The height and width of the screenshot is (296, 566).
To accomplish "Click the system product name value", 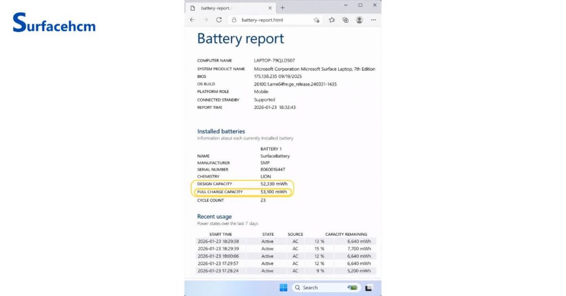I will [x=315, y=69].
